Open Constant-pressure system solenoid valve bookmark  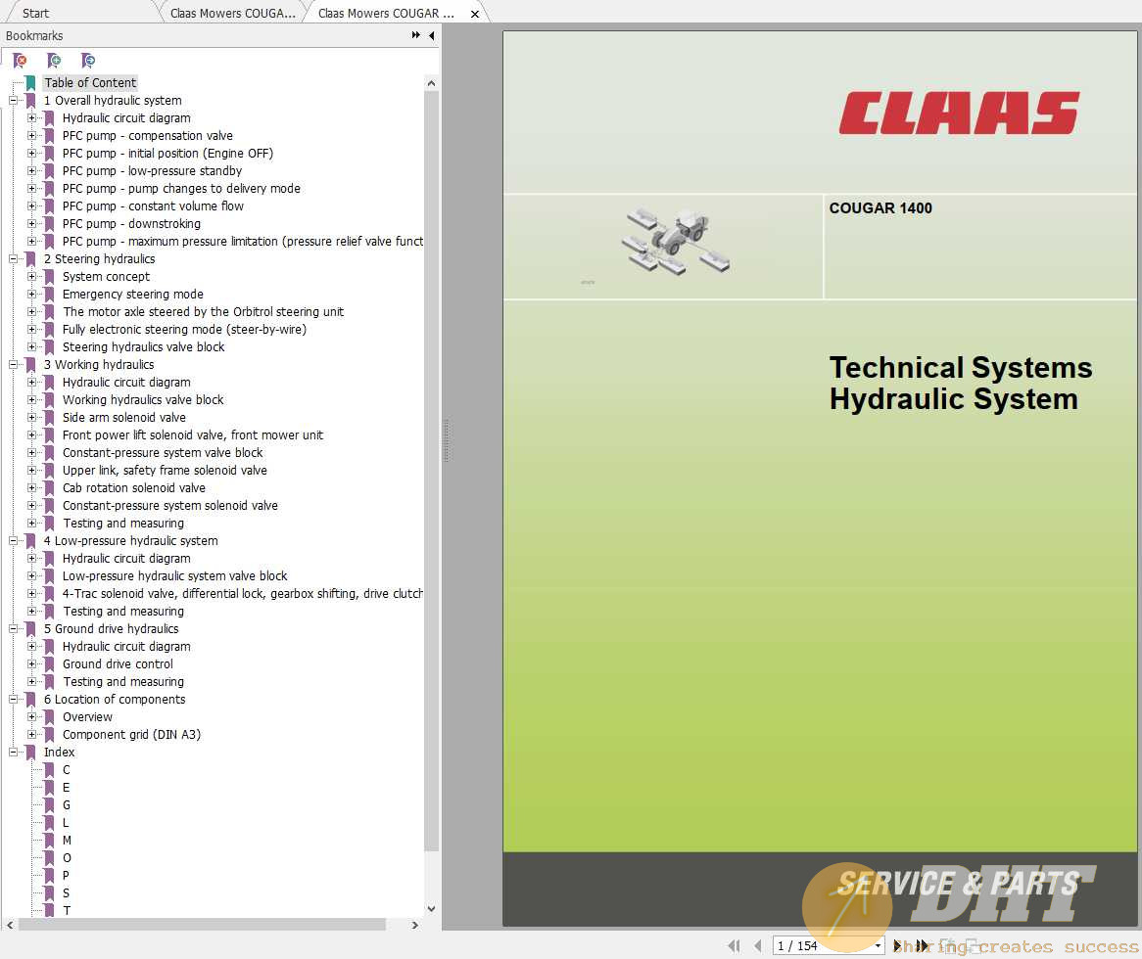point(169,506)
